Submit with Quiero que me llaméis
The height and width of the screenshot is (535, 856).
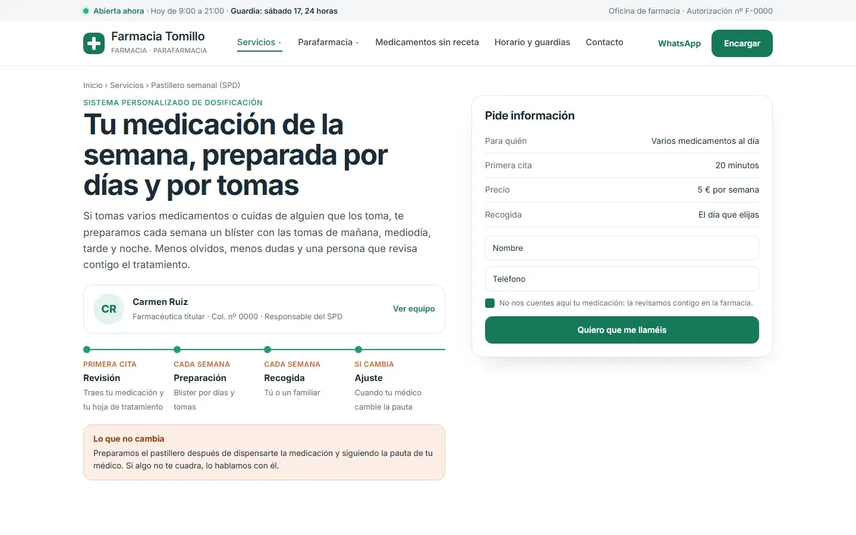pos(622,330)
